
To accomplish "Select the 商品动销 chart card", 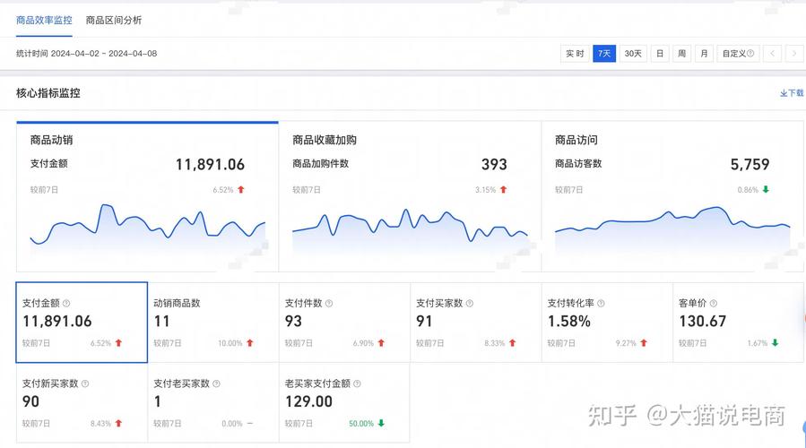I will tap(148, 197).
